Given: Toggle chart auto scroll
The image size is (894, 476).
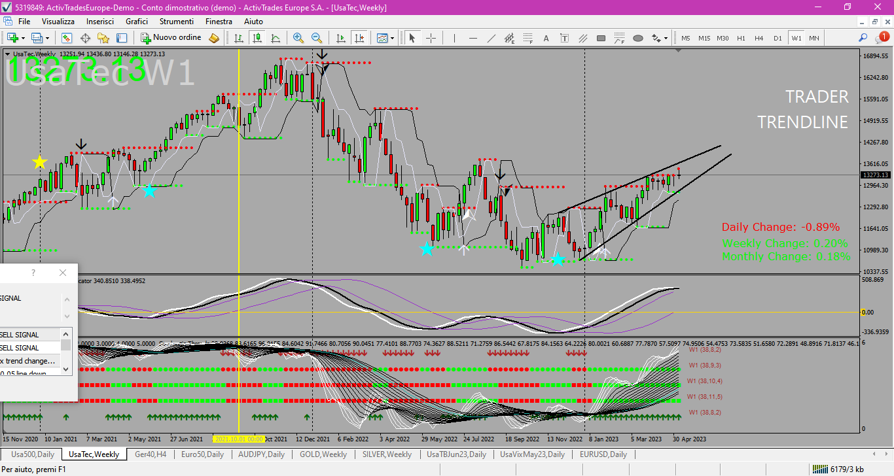Looking at the screenshot, I should coord(340,38).
